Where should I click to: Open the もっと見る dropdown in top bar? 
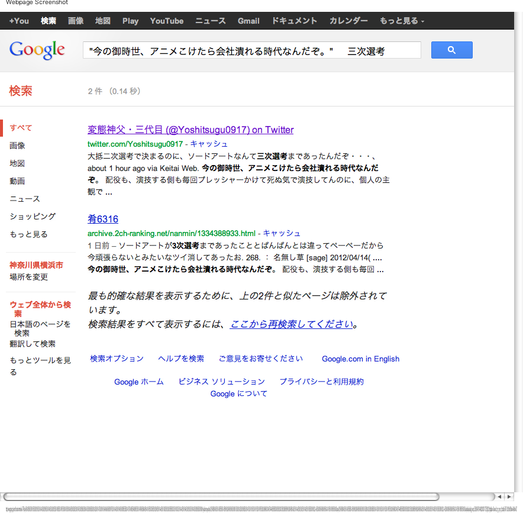[402, 21]
